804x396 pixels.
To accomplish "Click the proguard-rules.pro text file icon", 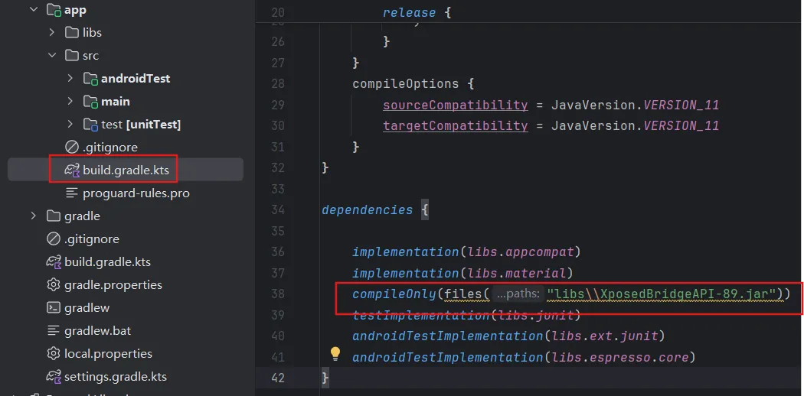I will 72,193.
